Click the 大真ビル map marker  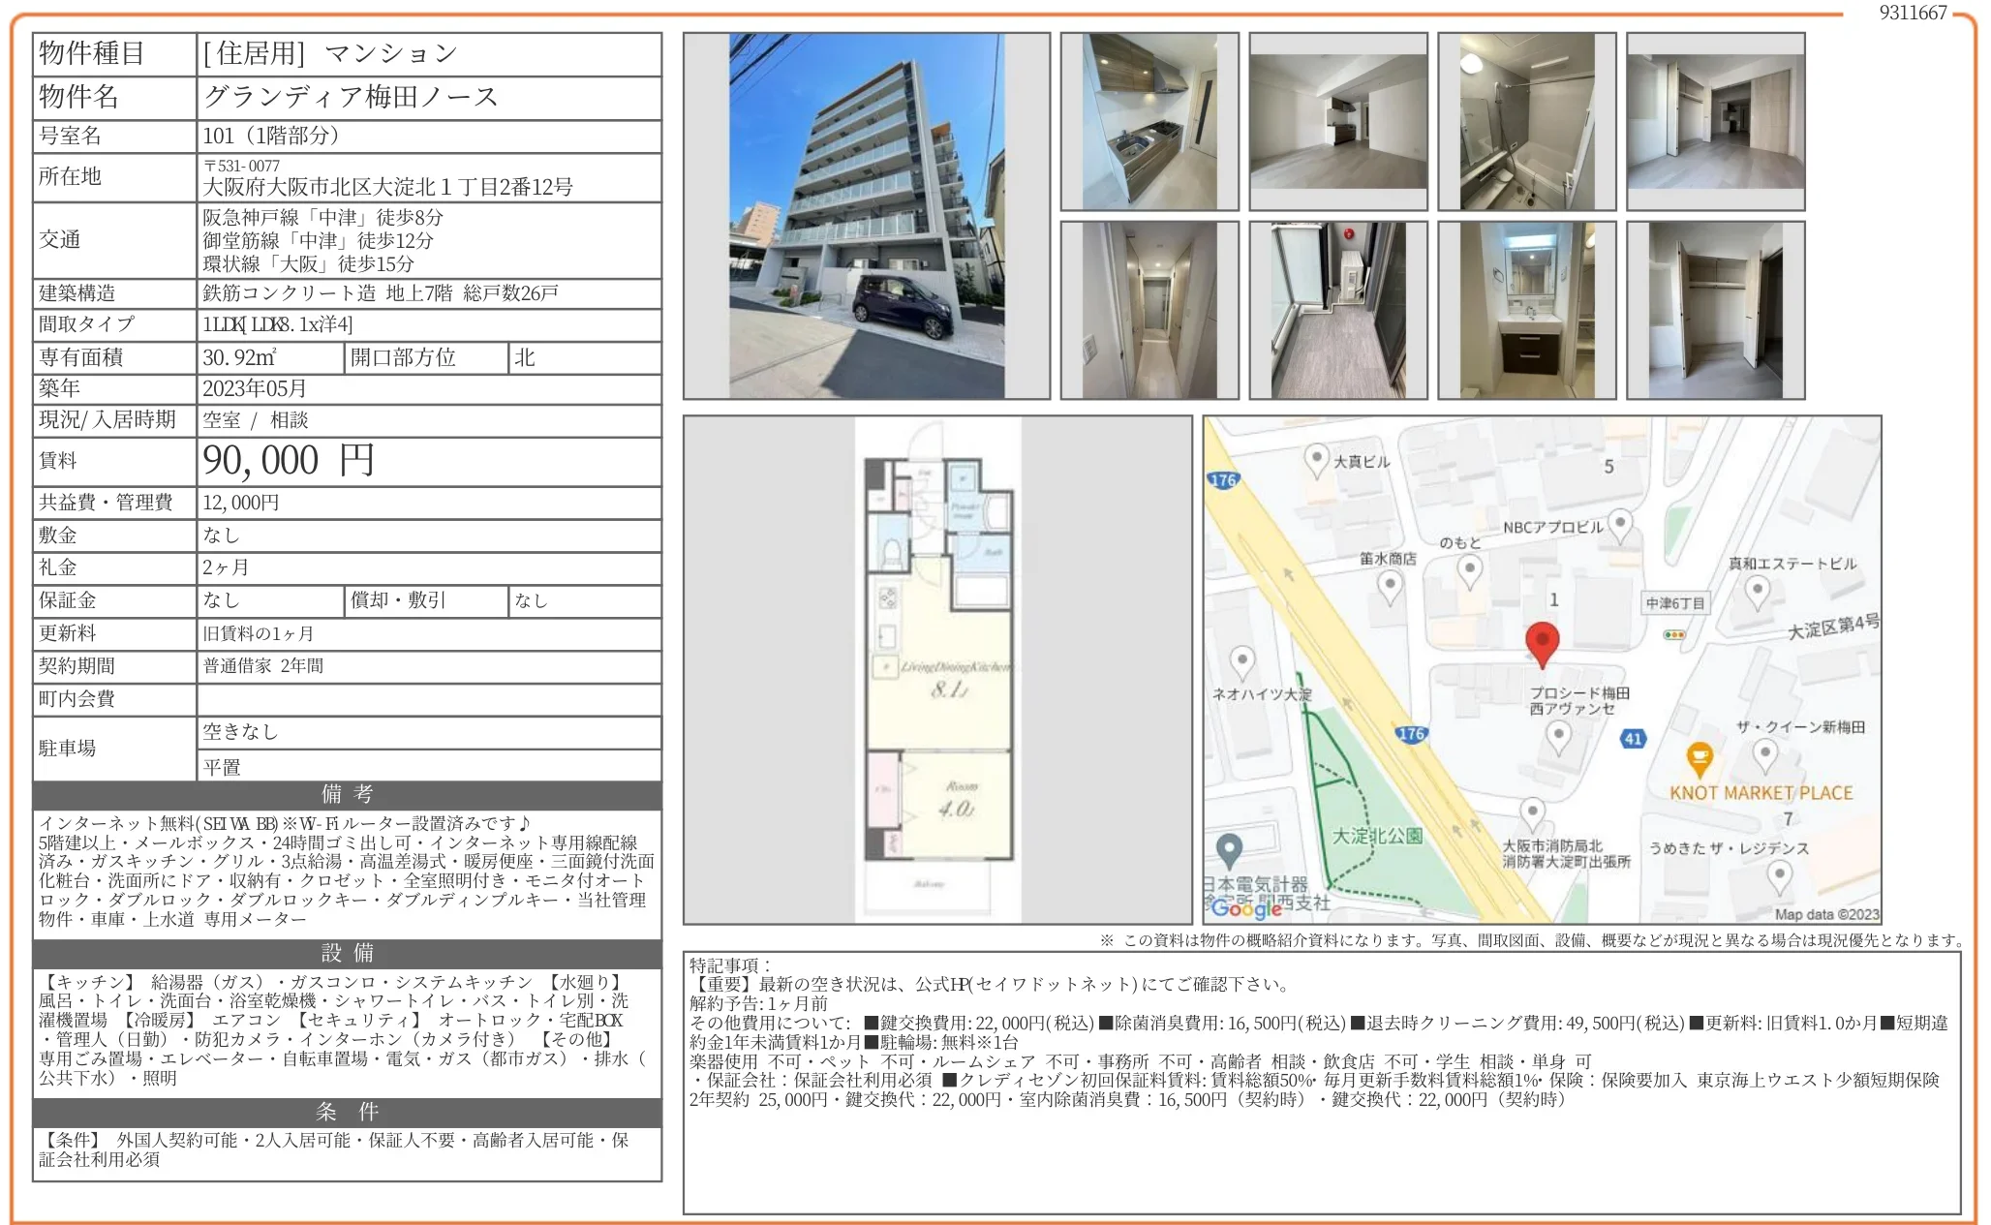pyautogui.click(x=1316, y=459)
